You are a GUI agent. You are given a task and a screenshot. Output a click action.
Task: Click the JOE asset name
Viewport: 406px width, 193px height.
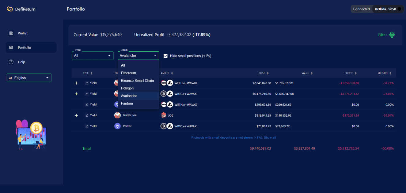coord(171,115)
